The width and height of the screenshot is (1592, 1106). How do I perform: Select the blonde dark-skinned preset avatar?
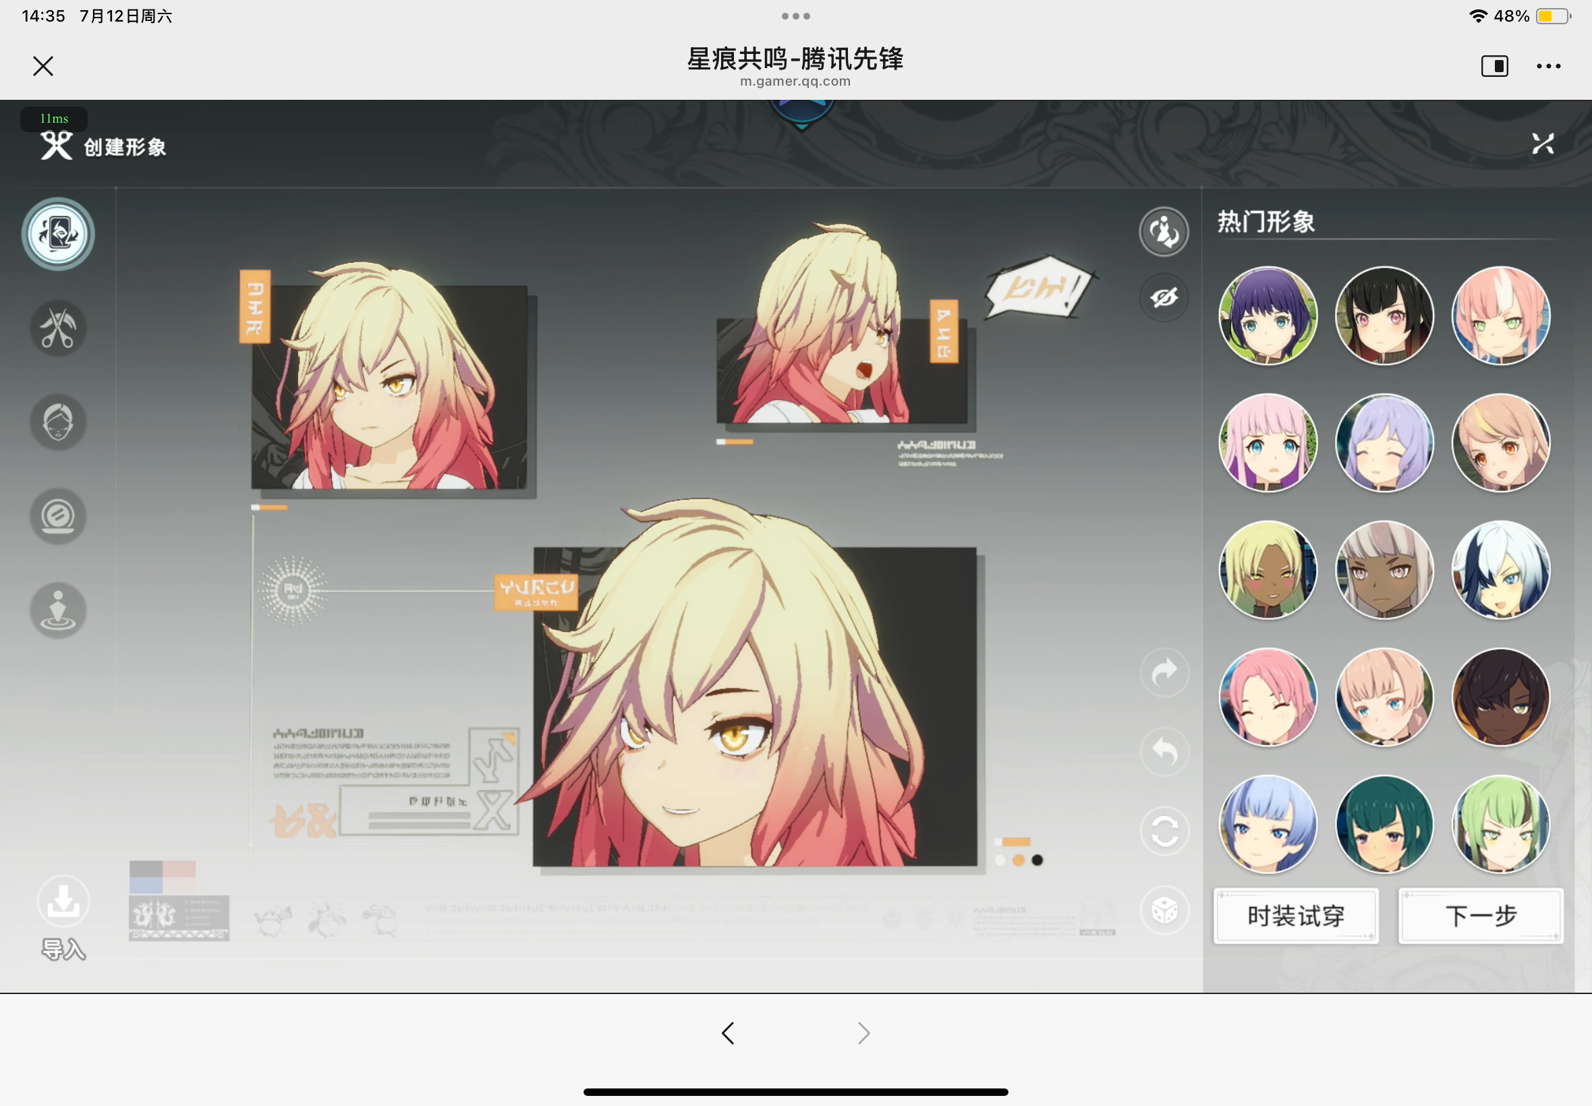(x=1268, y=571)
